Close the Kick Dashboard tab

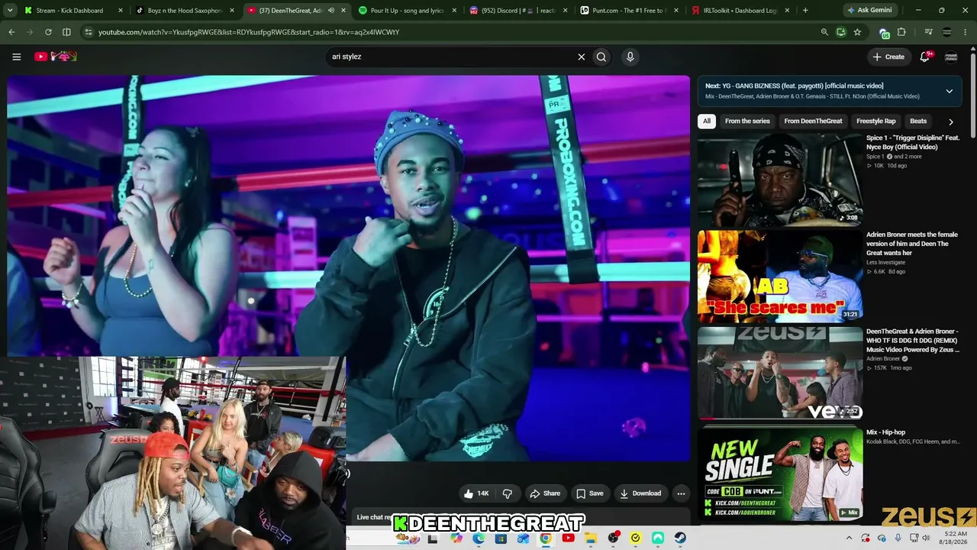(x=120, y=11)
